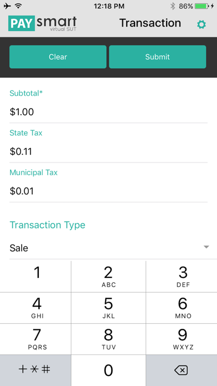Screen dimensions: 217x386
Task: Select the Municipal Tax field showing $0.01
Action: click(108, 191)
